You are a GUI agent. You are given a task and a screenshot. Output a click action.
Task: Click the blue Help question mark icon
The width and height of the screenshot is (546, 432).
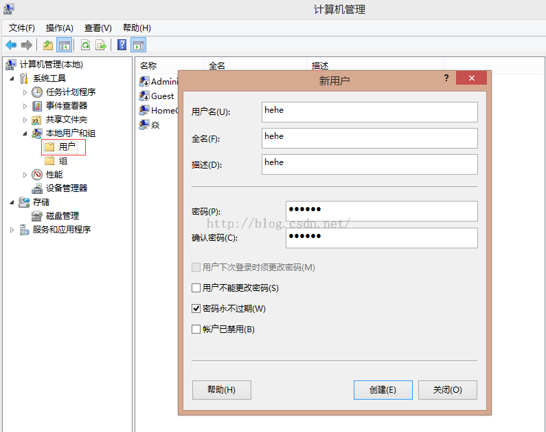pos(122,45)
